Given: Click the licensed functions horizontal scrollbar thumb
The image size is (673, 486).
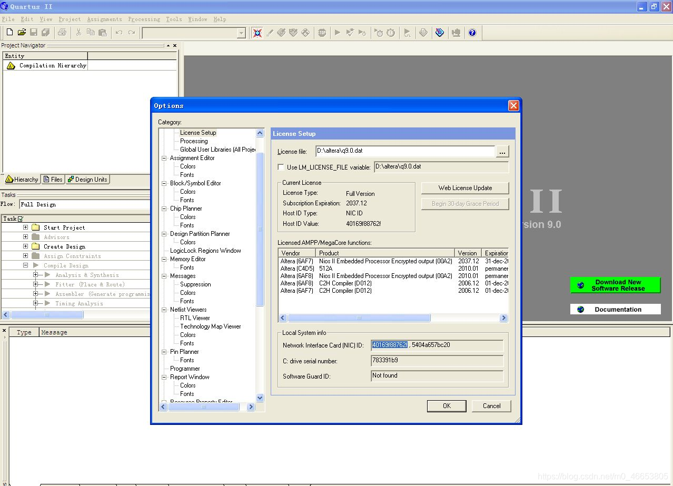Looking at the screenshot, I should pos(359,318).
